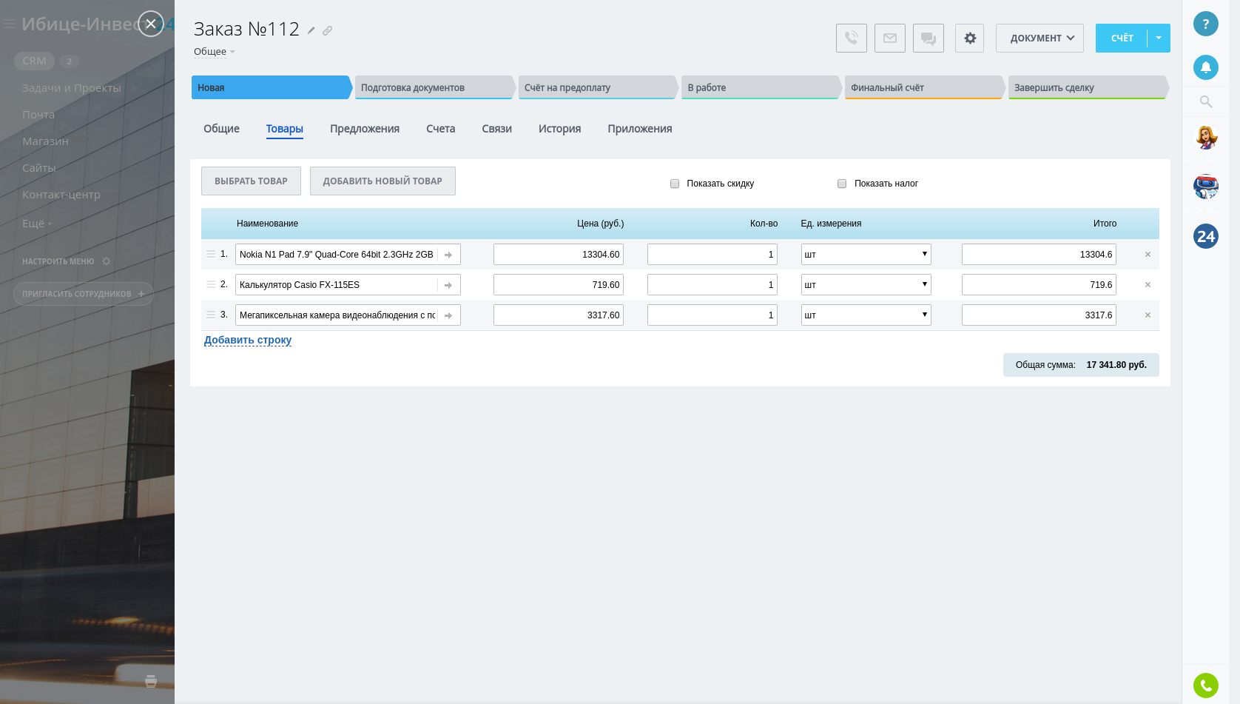Viewport: 1240px width, 704px height.
Task: Click the phone call icon button
Action: point(851,38)
